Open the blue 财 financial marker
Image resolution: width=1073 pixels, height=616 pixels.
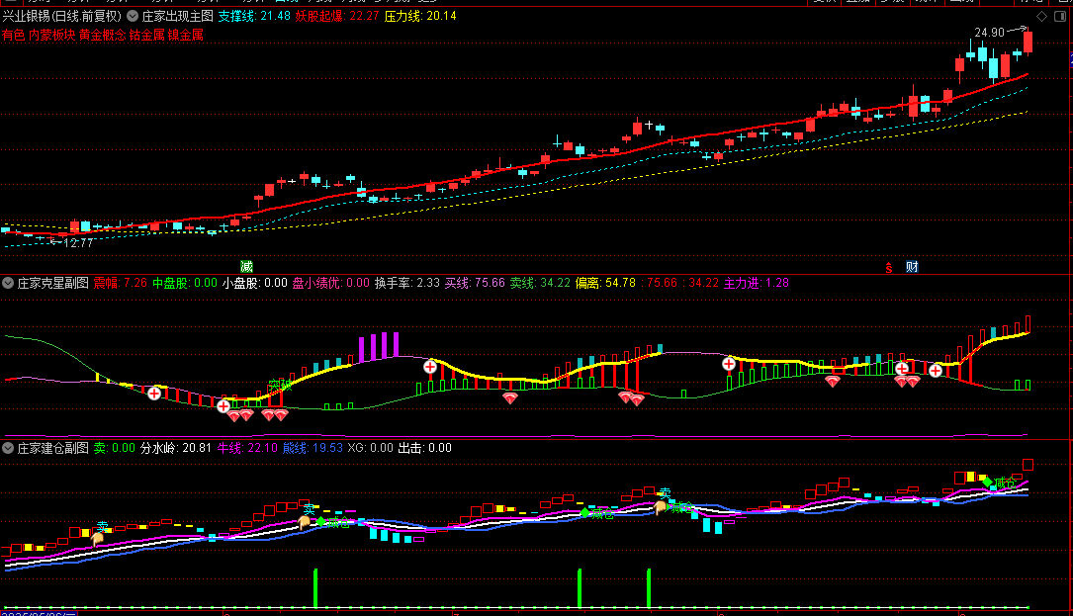[x=912, y=267]
